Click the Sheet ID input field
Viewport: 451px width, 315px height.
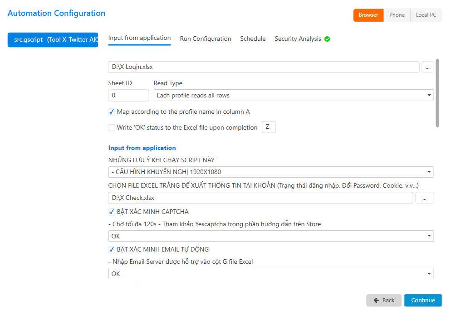click(128, 96)
